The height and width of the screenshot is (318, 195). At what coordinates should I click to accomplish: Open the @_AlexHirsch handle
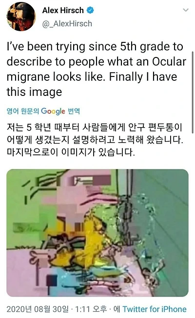coord(67,23)
